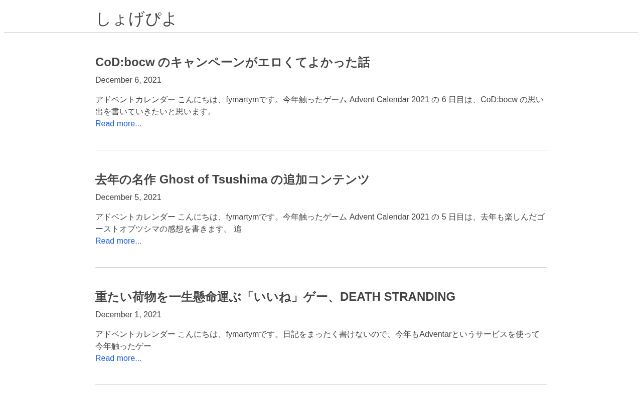Open the DEATH STRANDING post title
The width and height of the screenshot is (642, 401).
click(275, 297)
